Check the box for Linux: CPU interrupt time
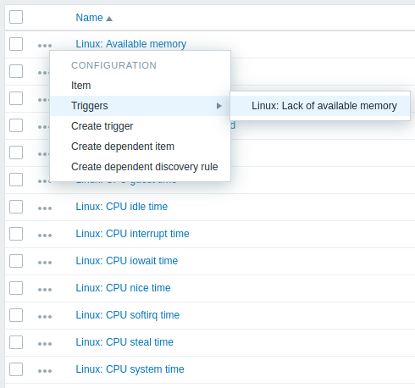Image resolution: width=415 pixels, height=388 pixels. point(16,234)
